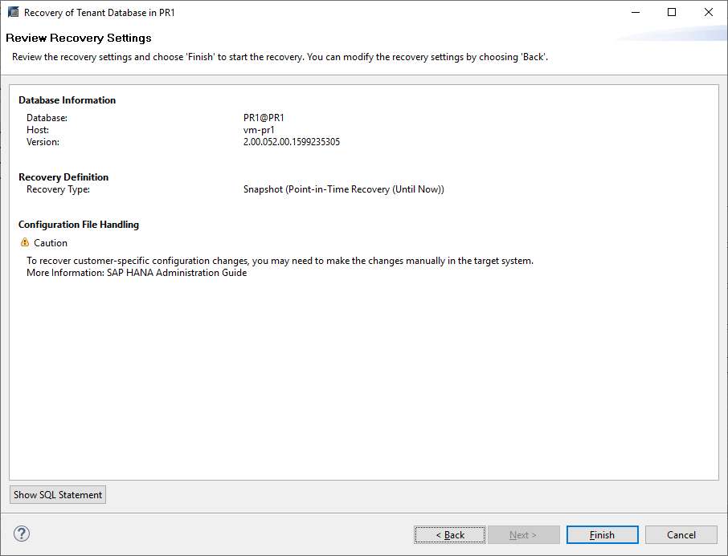Maximize the recovery dialog window
The image size is (728, 556).
coord(672,13)
